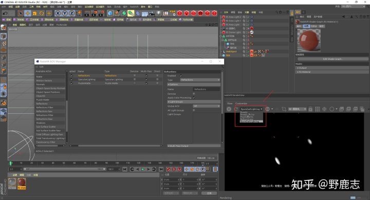
Task: Select the red RS Material thumbnail
Action: tap(22, 184)
